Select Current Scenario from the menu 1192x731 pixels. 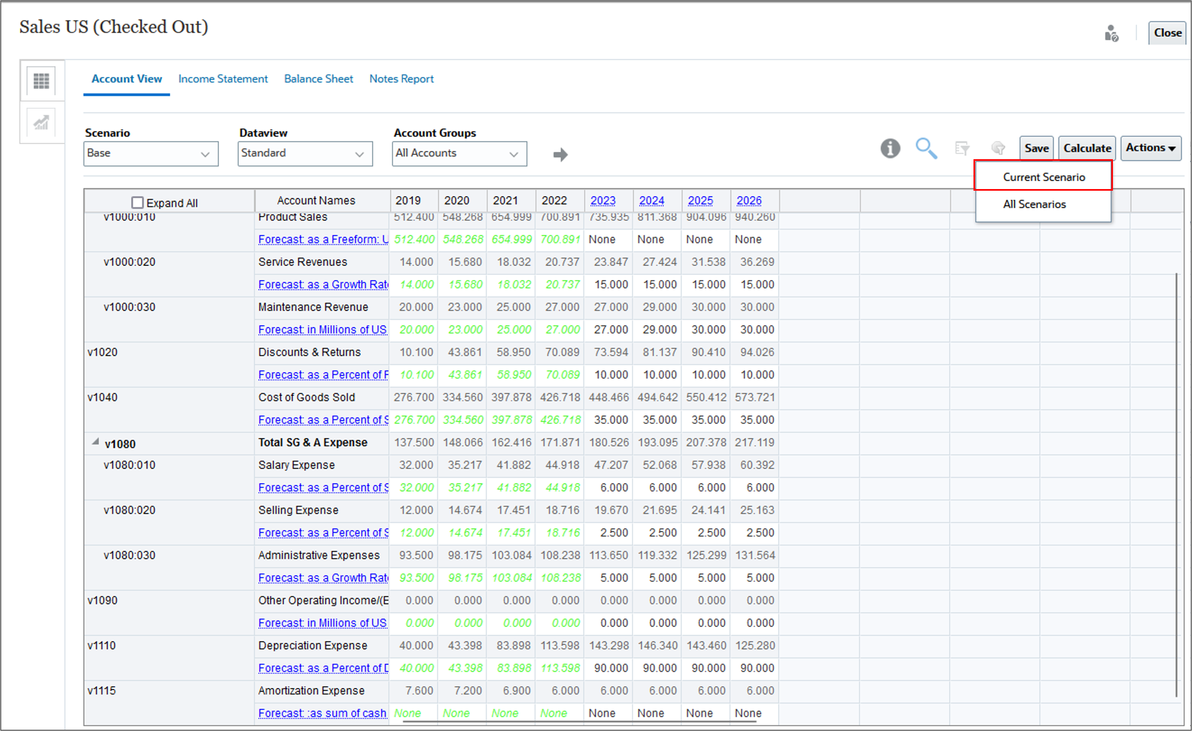point(1043,177)
